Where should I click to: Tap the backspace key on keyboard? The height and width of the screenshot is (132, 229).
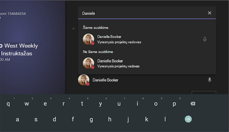(x=193, y=104)
